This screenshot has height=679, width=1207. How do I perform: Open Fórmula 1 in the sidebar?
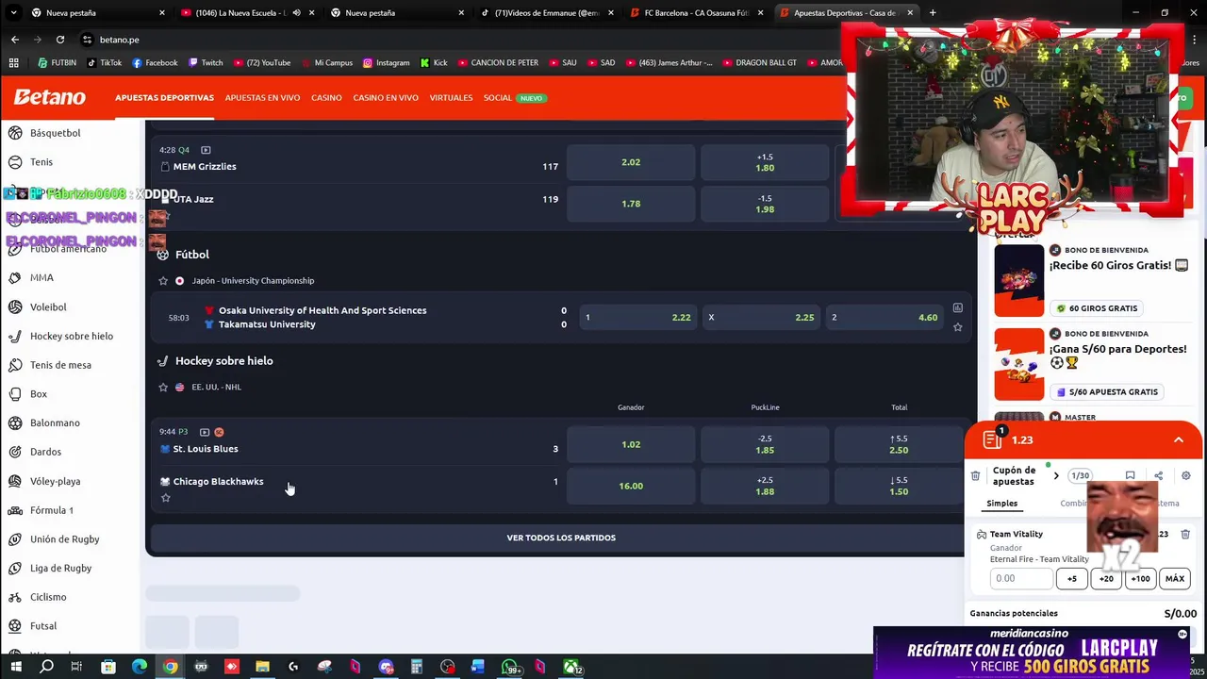[51, 510]
